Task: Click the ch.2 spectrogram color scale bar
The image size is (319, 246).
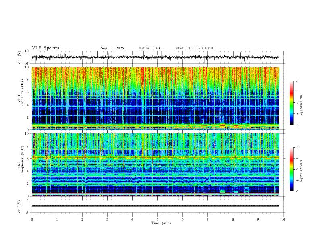Action: [x=291, y=169]
